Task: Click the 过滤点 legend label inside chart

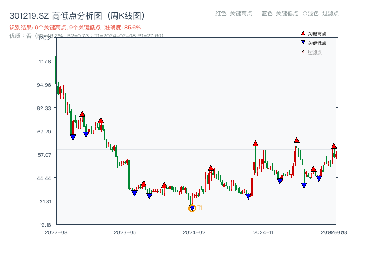Action: point(314,52)
